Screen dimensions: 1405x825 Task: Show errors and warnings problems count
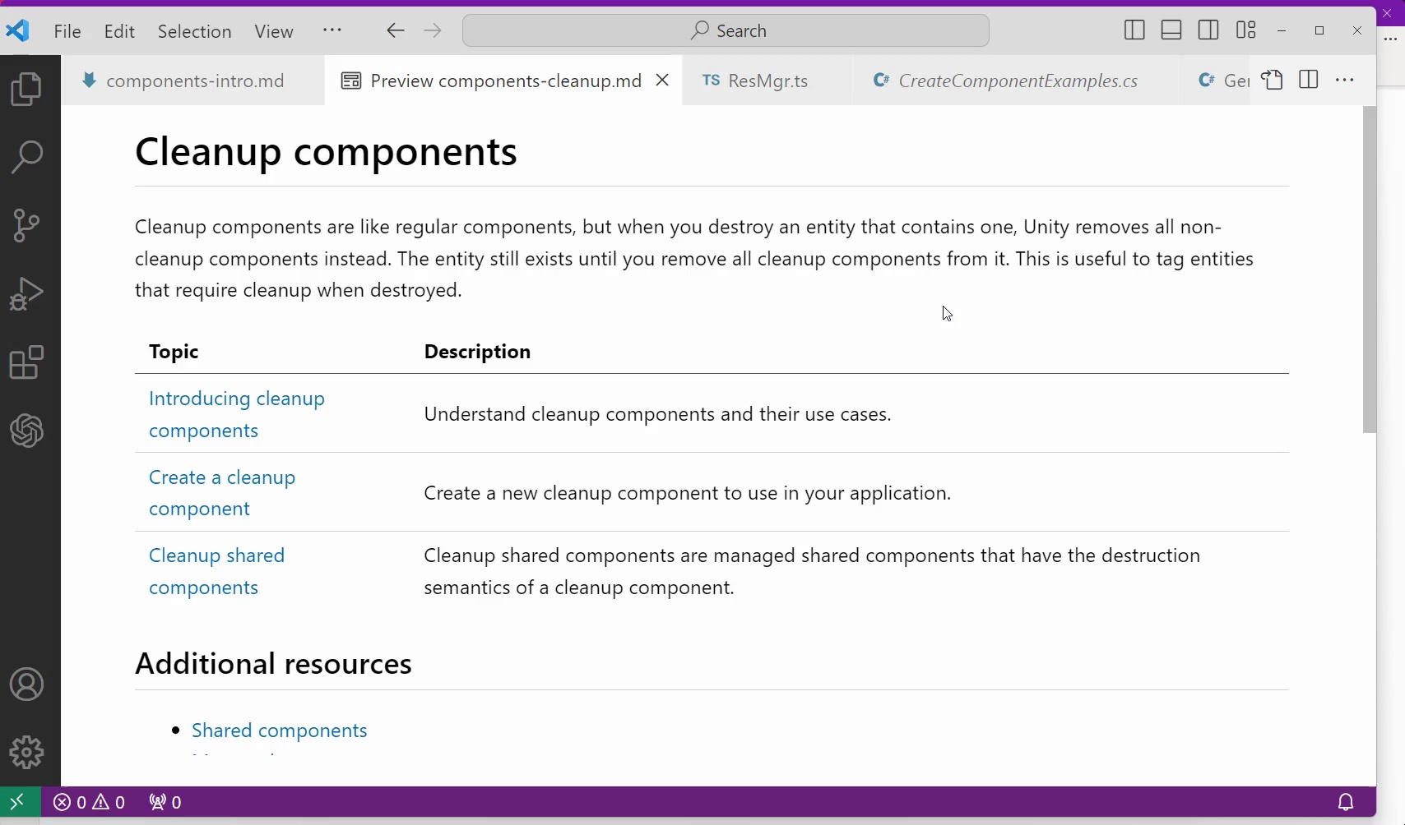click(90, 802)
